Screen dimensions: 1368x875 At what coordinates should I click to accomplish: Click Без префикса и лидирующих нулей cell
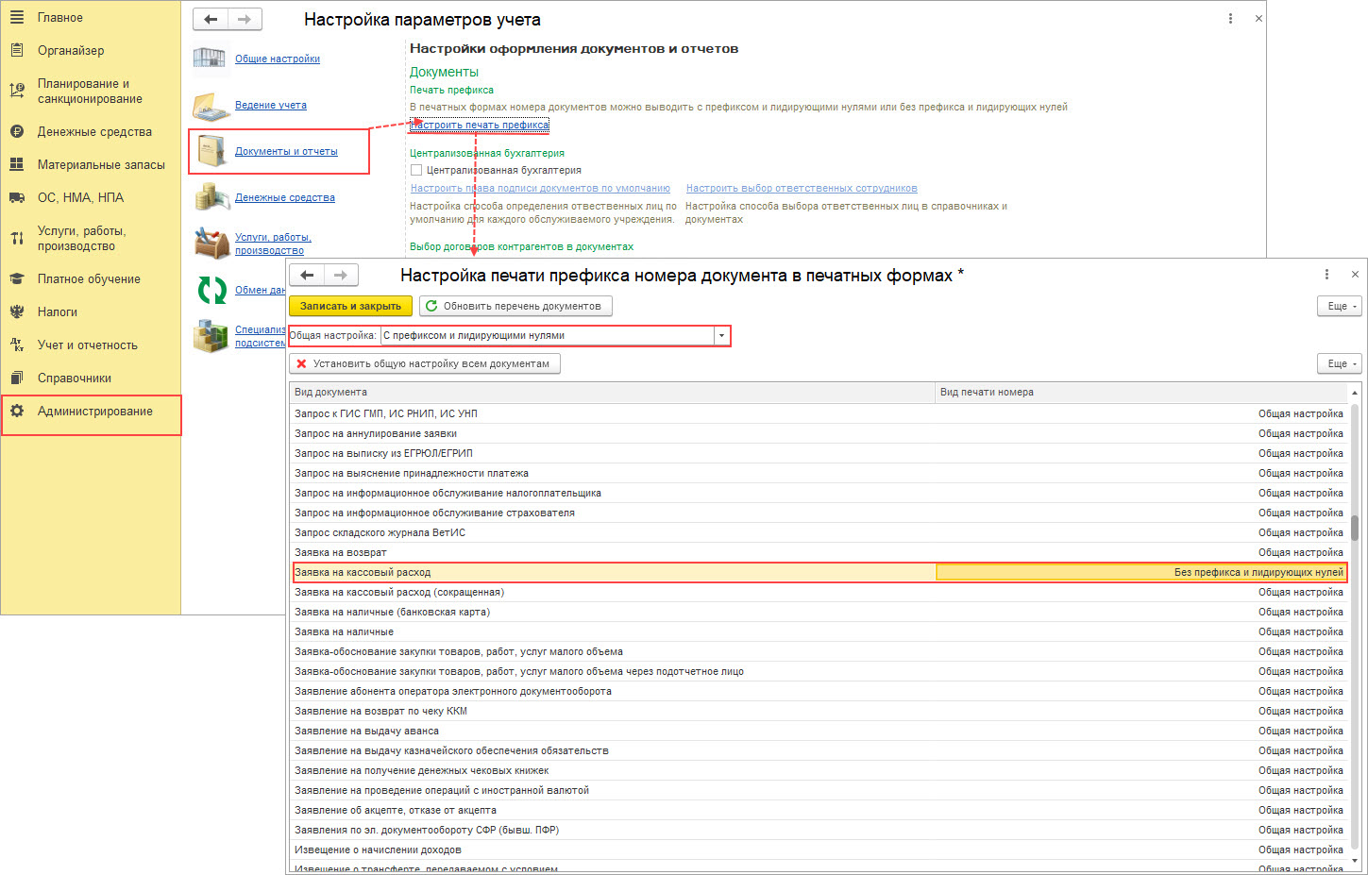1141,572
